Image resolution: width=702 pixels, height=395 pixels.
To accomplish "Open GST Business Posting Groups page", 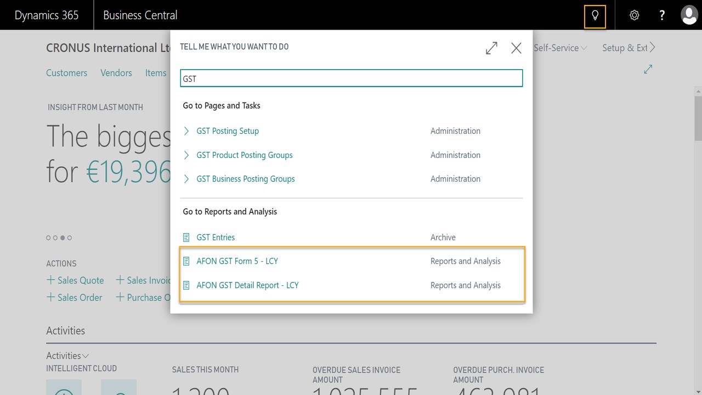I will click(x=246, y=179).
